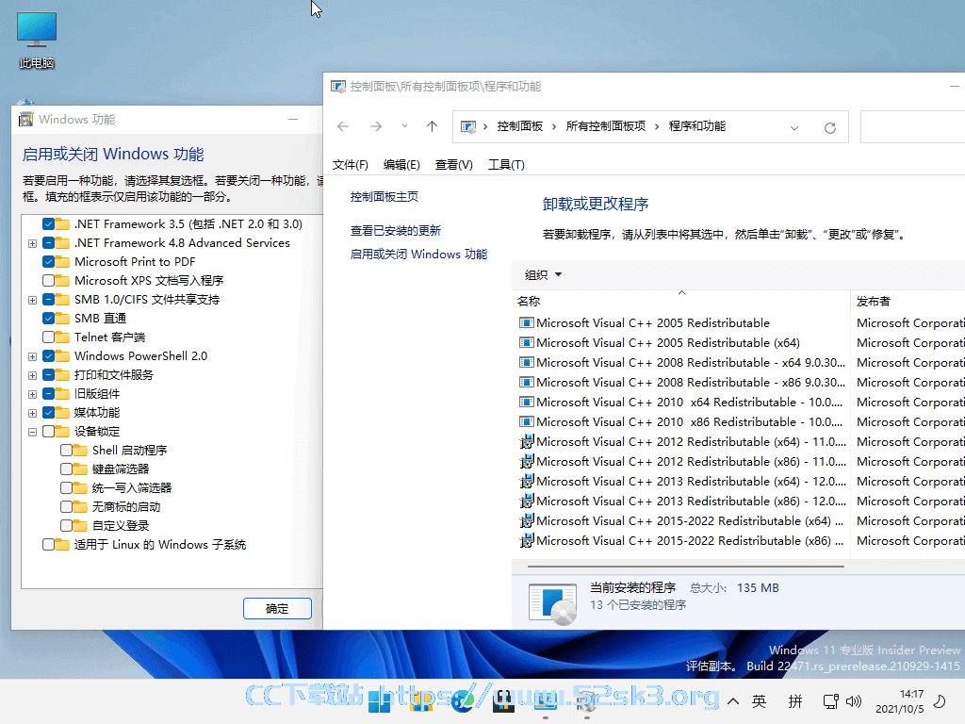965x724 pixels.
Task: Click the icon of Visual C++ 2008 x64 entry
Action: pyautogui.click(x=526, y=363)
